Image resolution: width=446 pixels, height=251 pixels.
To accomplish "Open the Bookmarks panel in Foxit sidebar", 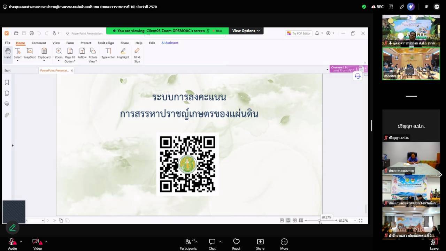I will 7,83.
